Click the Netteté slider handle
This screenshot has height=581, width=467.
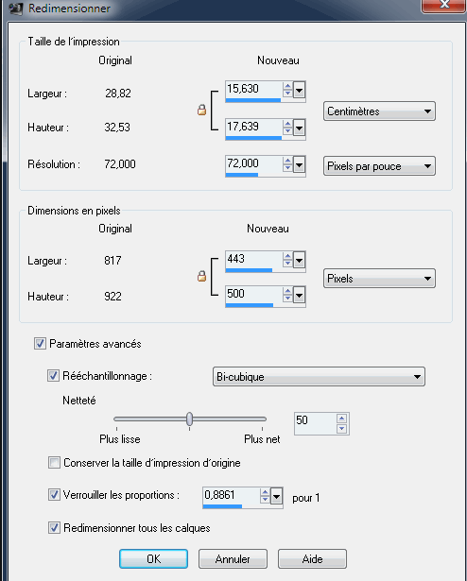(x=190, y=419)
